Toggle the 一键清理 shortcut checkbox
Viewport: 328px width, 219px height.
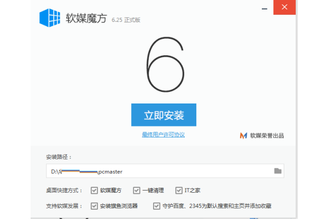point(137,191)
